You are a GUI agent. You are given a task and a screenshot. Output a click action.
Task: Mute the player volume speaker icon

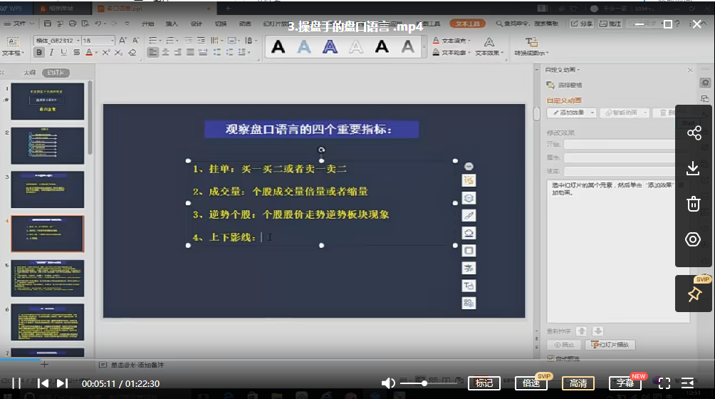[388, 383]
